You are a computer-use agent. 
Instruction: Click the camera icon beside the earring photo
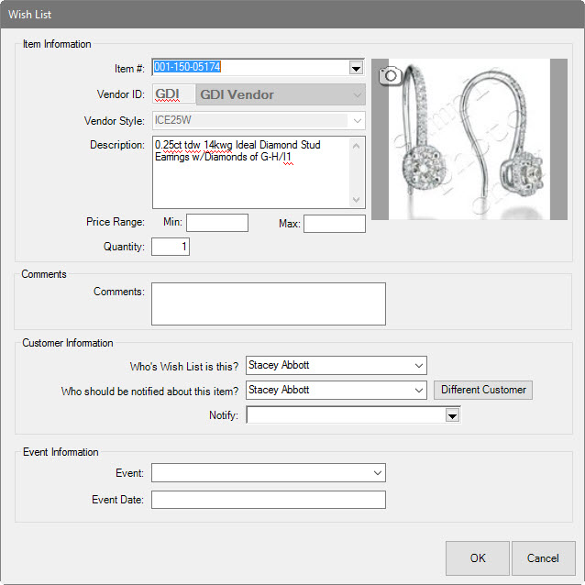tap(390, 75)
